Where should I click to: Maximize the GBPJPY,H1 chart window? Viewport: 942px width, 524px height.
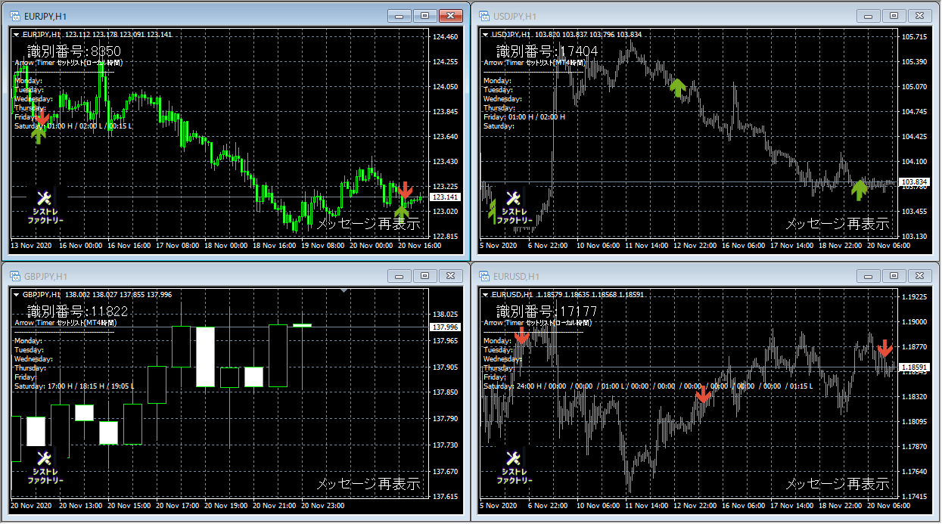pos(424,276)
